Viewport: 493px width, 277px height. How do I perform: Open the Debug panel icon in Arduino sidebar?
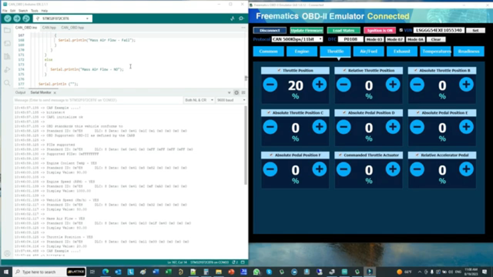click(x=7, y=70)
